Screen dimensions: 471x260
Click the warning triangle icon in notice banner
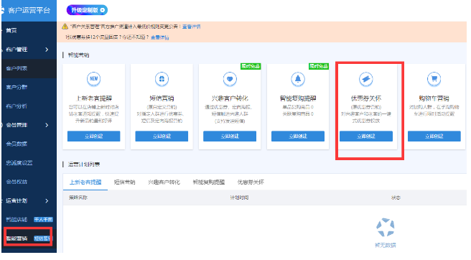tap(65, 27)
